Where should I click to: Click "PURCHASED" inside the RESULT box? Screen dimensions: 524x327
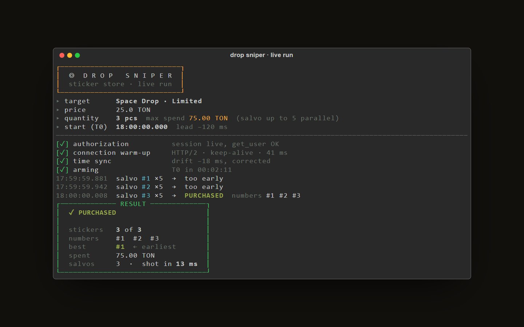[97, 213]
